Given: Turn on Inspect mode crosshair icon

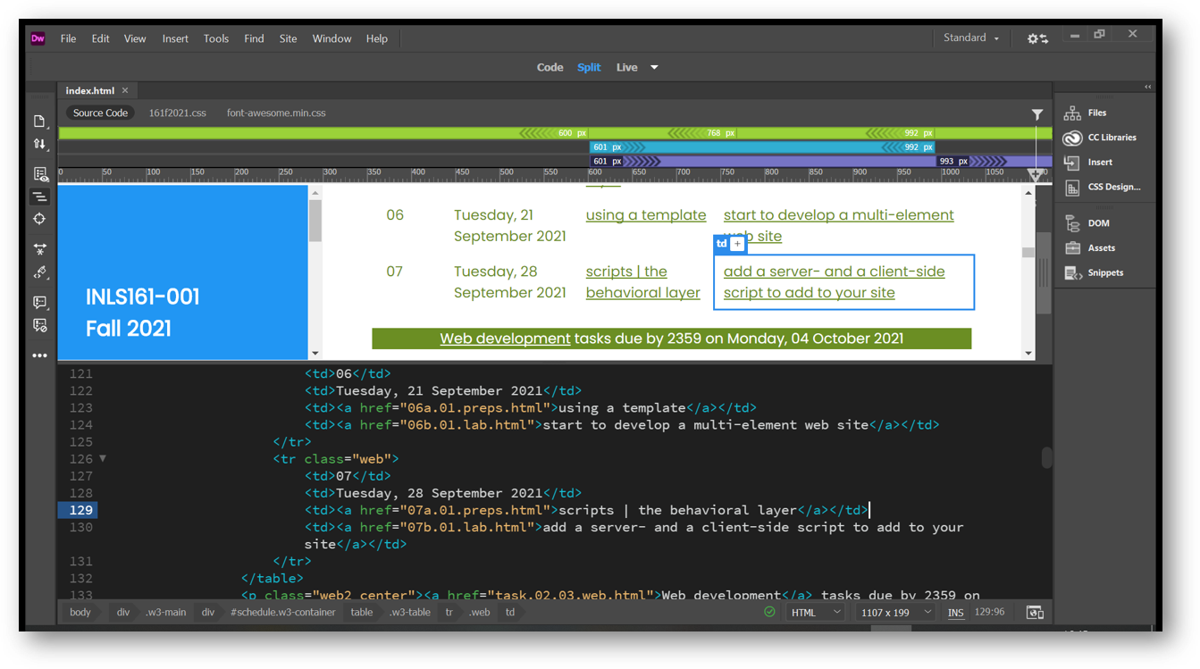Looking at the screenshot, I should click(x=39, y=220).
